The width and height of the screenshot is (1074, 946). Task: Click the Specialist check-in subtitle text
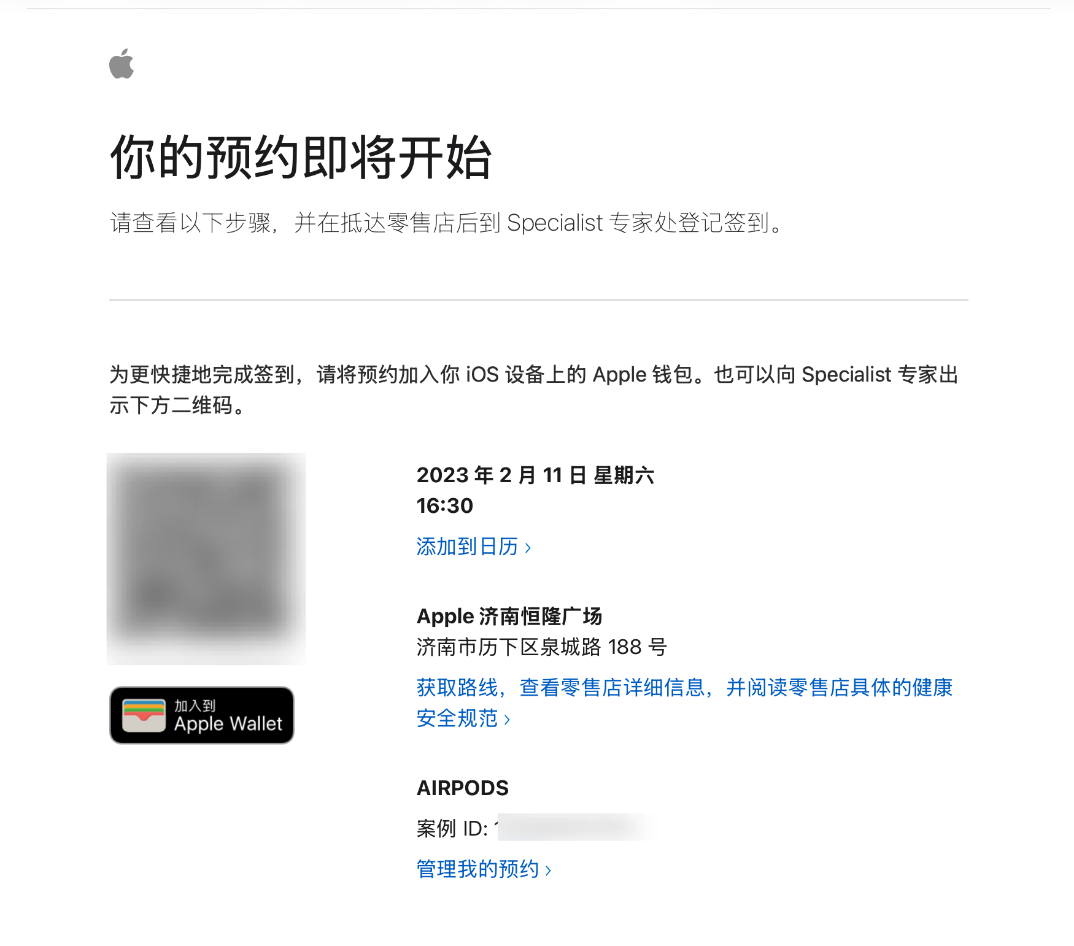coord(447,223)
